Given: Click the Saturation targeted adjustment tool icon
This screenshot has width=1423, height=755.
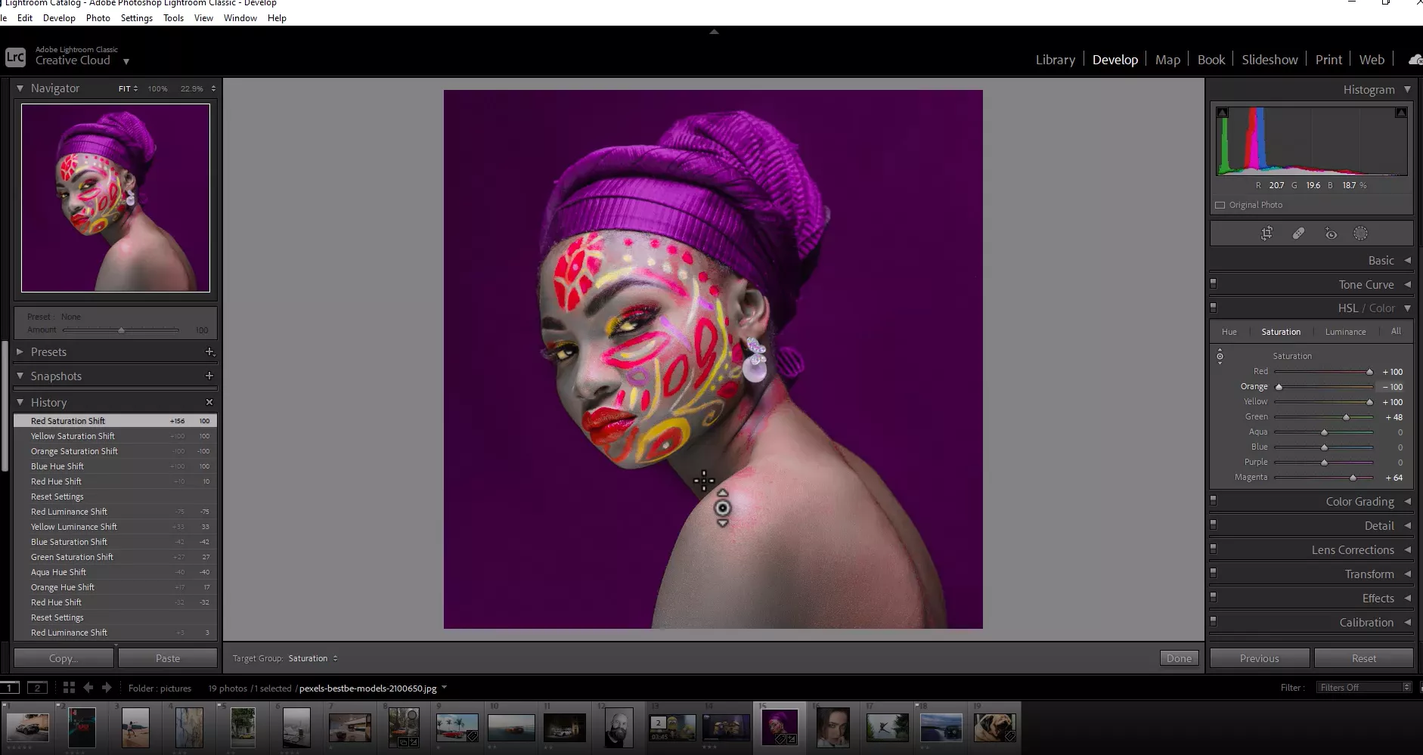Looking at the screenshot, I should tap(1220, 356).
